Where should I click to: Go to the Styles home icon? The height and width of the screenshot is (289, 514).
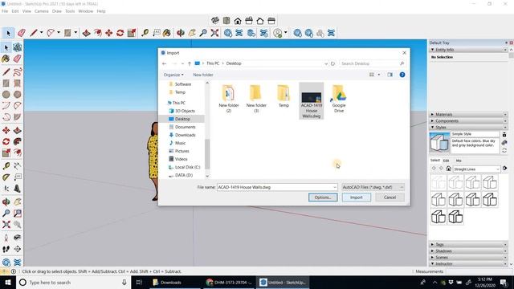[x=449, y=169]
